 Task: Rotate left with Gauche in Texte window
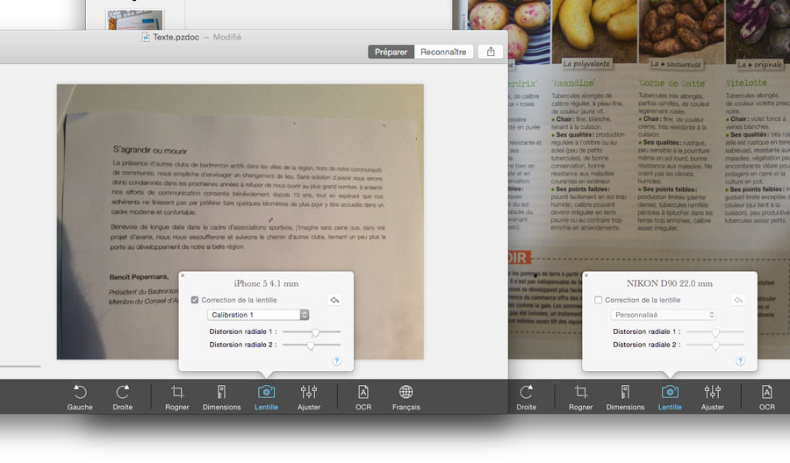[80, 397]
